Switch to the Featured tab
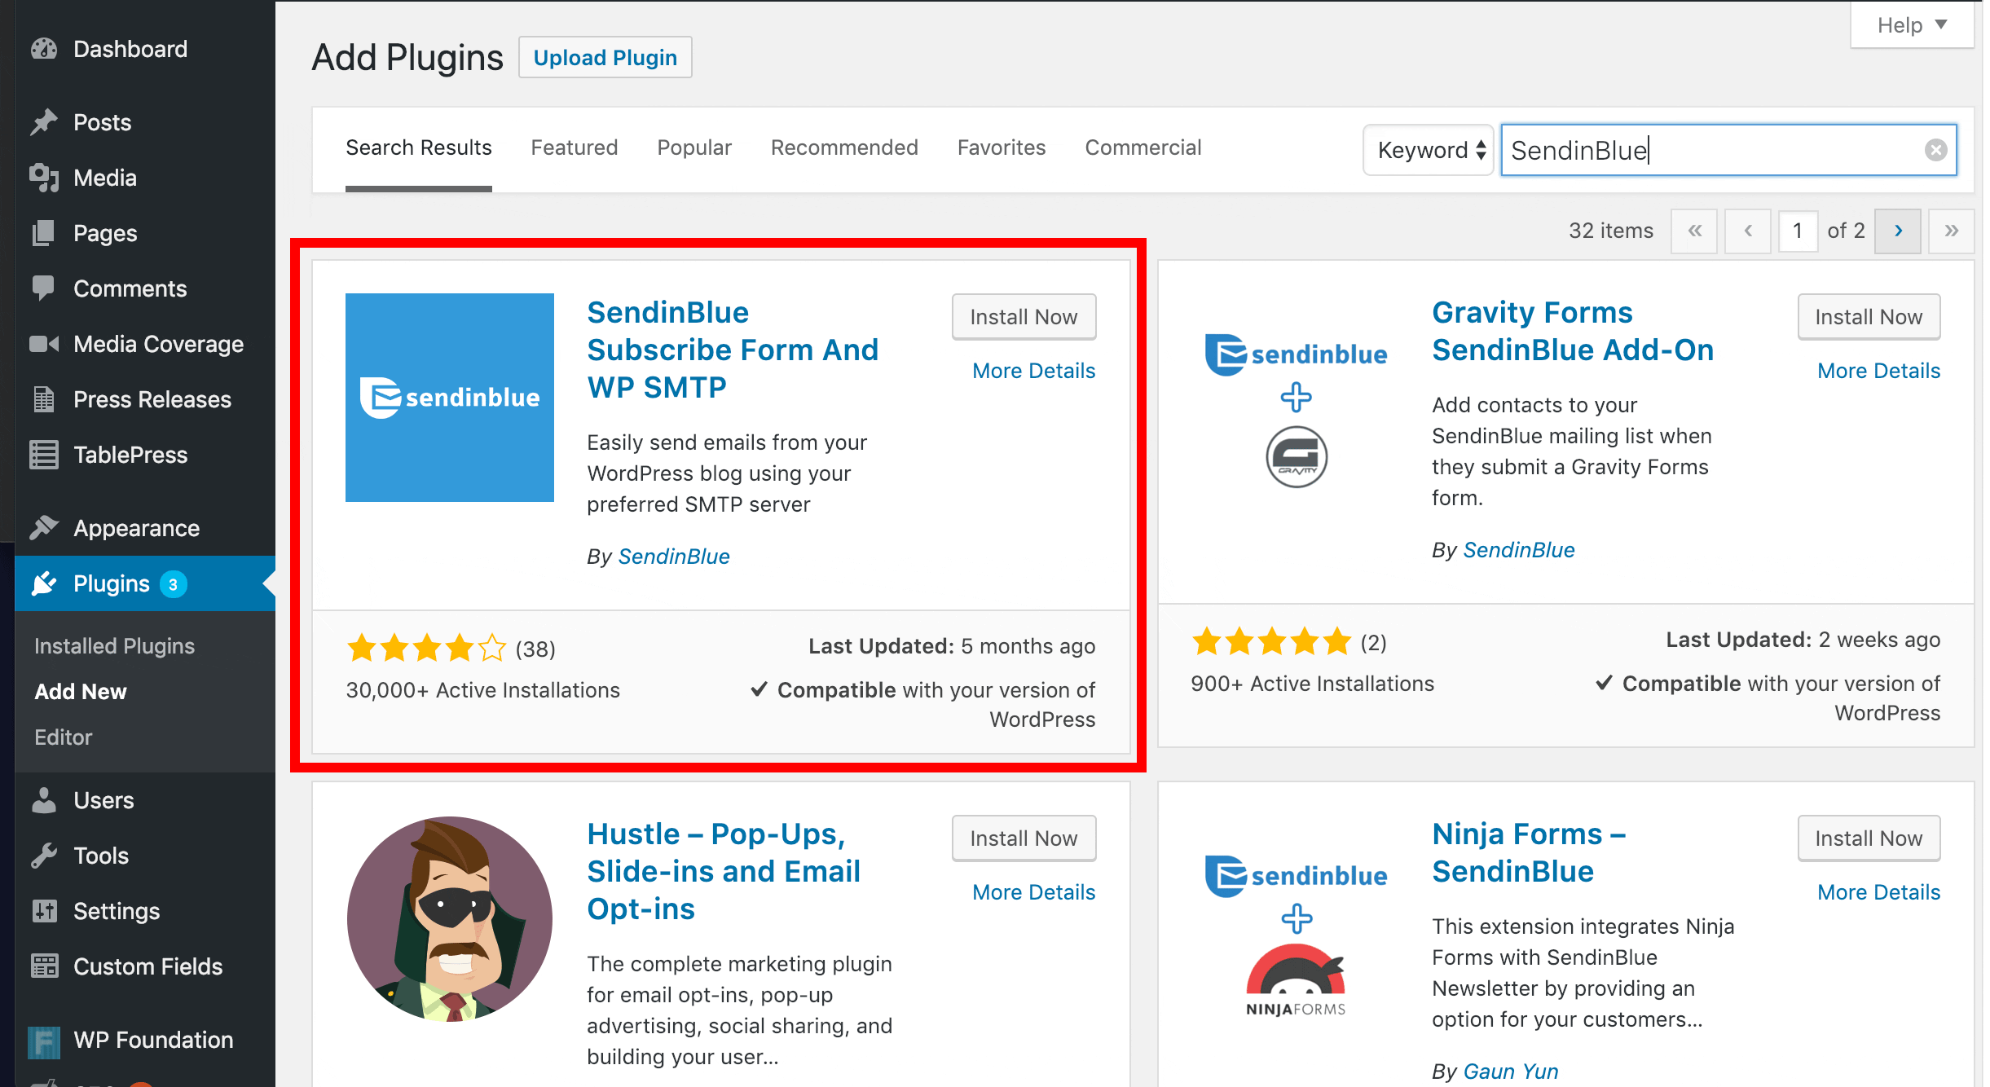This screenshot has width=1990, height=1087. click(x=574, y=147)
